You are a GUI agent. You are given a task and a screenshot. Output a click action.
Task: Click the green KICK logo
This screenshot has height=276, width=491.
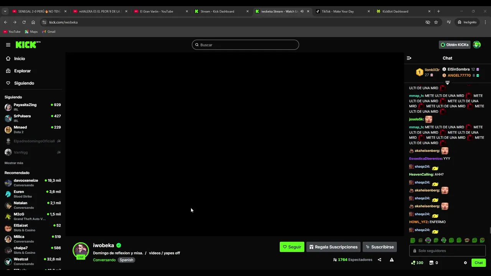28,45
